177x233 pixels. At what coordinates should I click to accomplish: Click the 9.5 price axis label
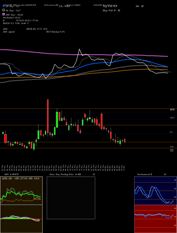[171, 132]
